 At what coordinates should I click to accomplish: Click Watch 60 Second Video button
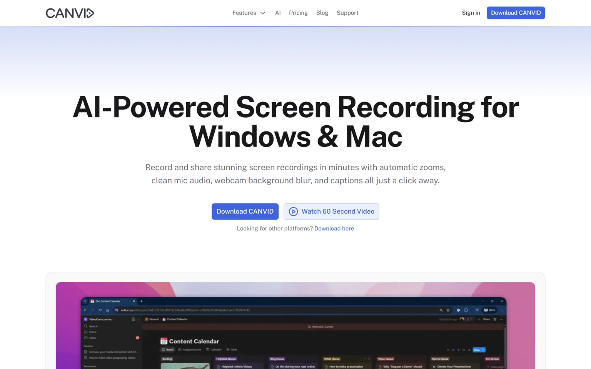pos(331,211)
